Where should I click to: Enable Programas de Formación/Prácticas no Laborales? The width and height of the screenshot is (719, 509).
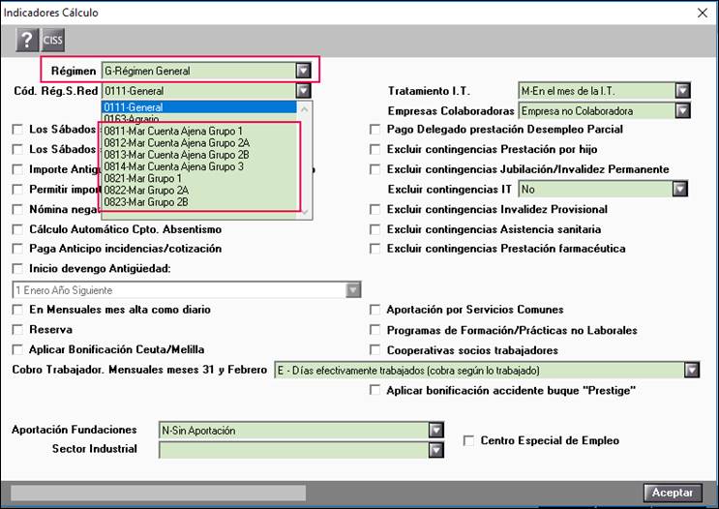click(x=375, y=330)
